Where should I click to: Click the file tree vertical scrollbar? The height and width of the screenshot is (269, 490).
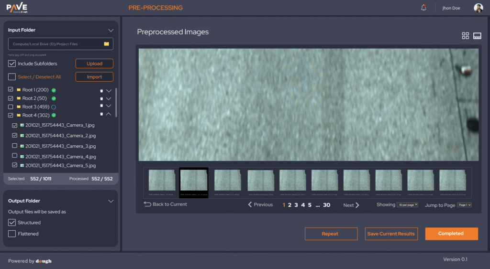click(116, 103)
